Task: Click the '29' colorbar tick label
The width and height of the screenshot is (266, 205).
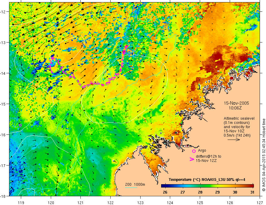Action: 217,192
